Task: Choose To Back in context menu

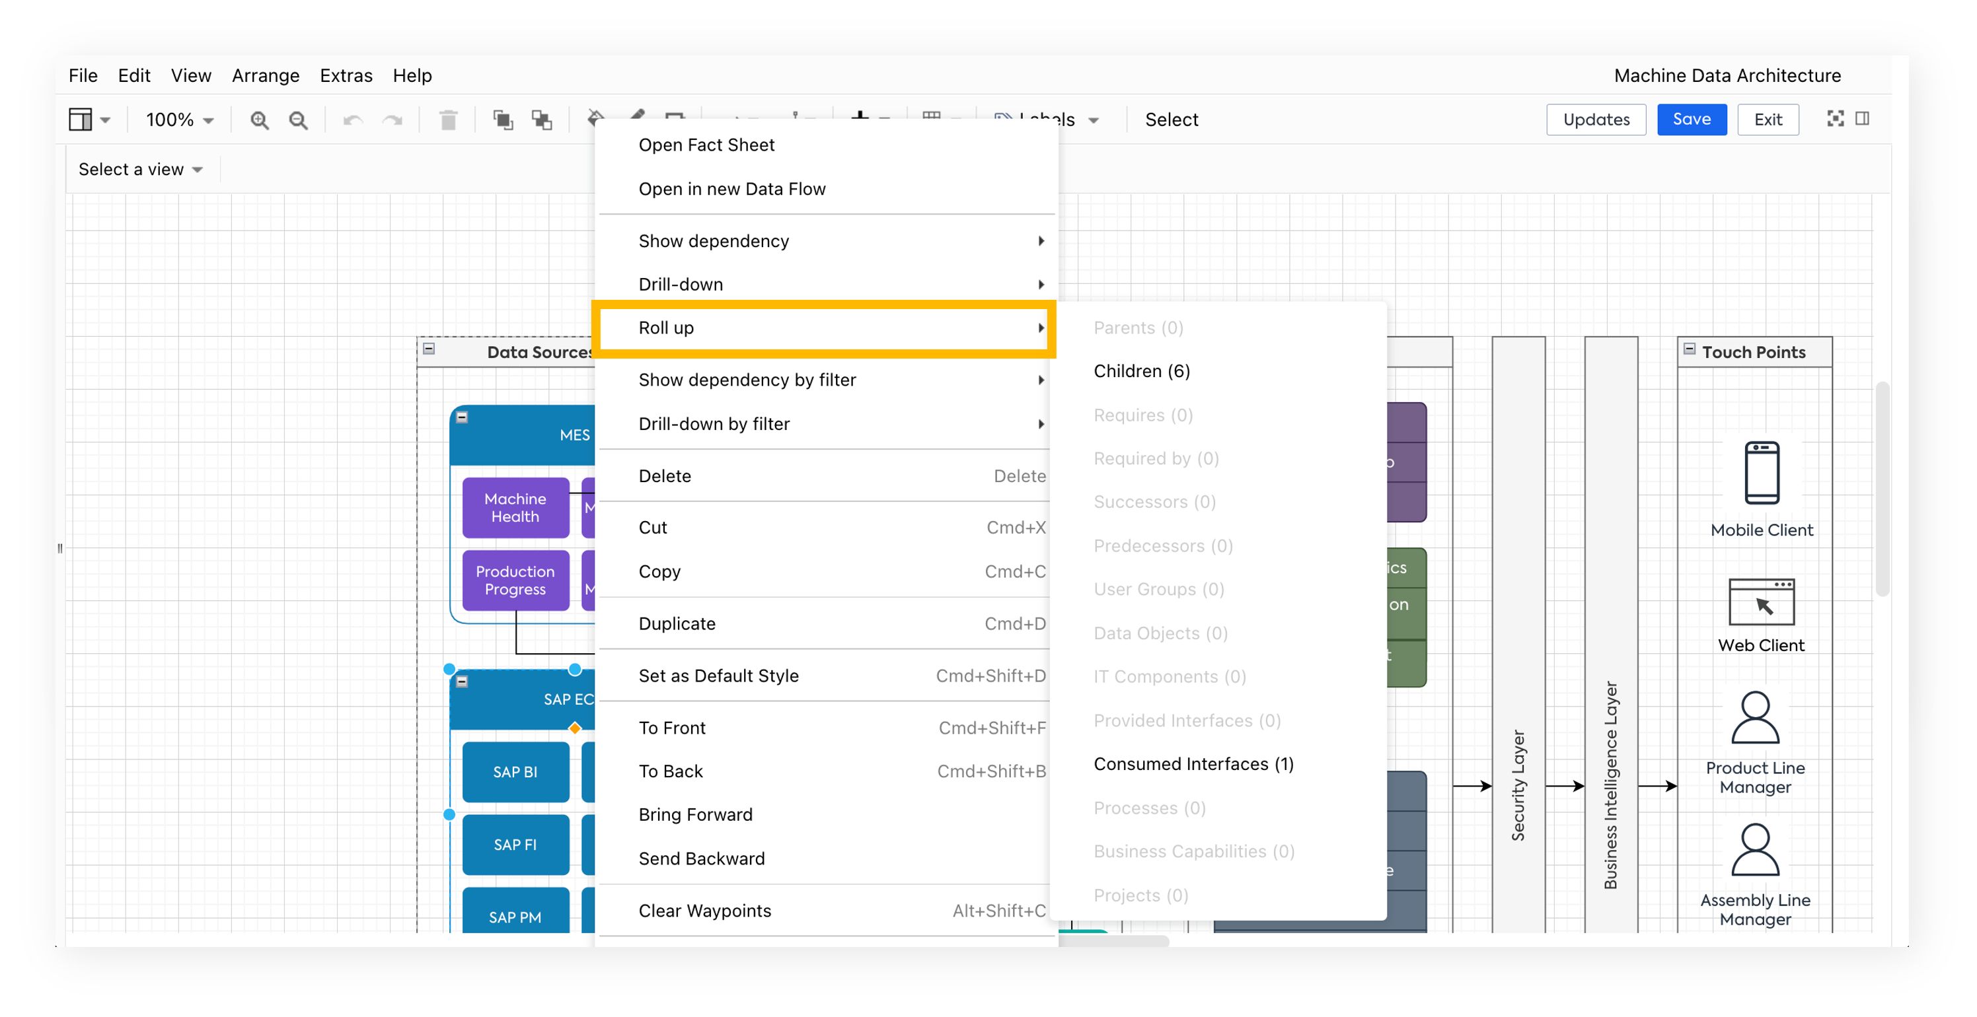Action: pyautogui.click(x=826, y=771)
